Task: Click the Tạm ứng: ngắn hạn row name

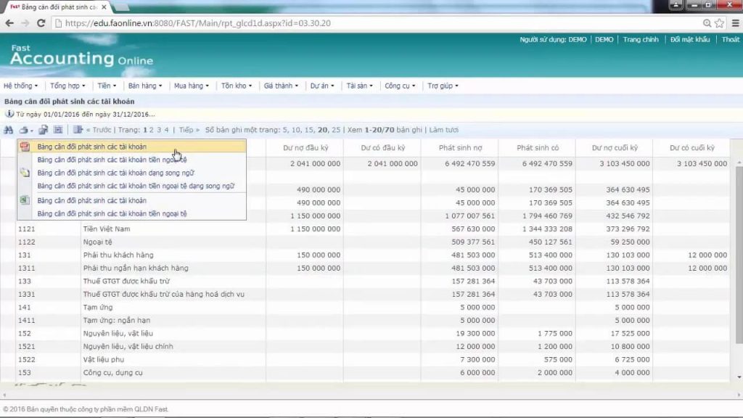Action: (x=117, y=320)
